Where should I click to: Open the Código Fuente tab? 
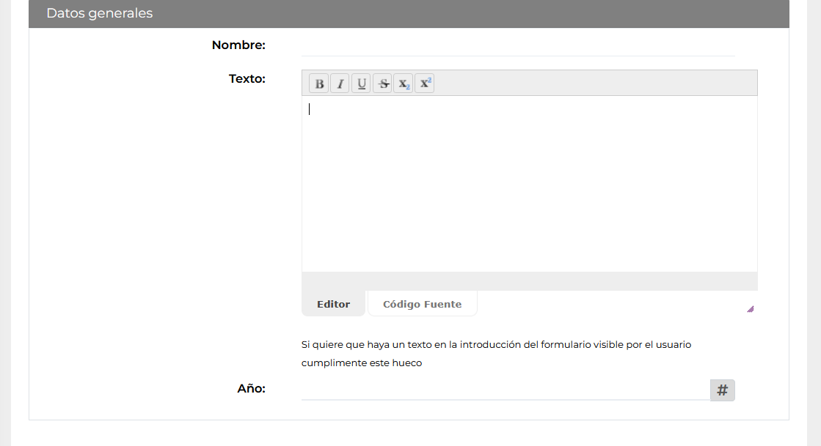pos(423,304)
